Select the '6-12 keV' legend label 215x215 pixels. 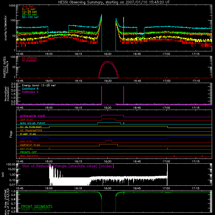point(29,9)
